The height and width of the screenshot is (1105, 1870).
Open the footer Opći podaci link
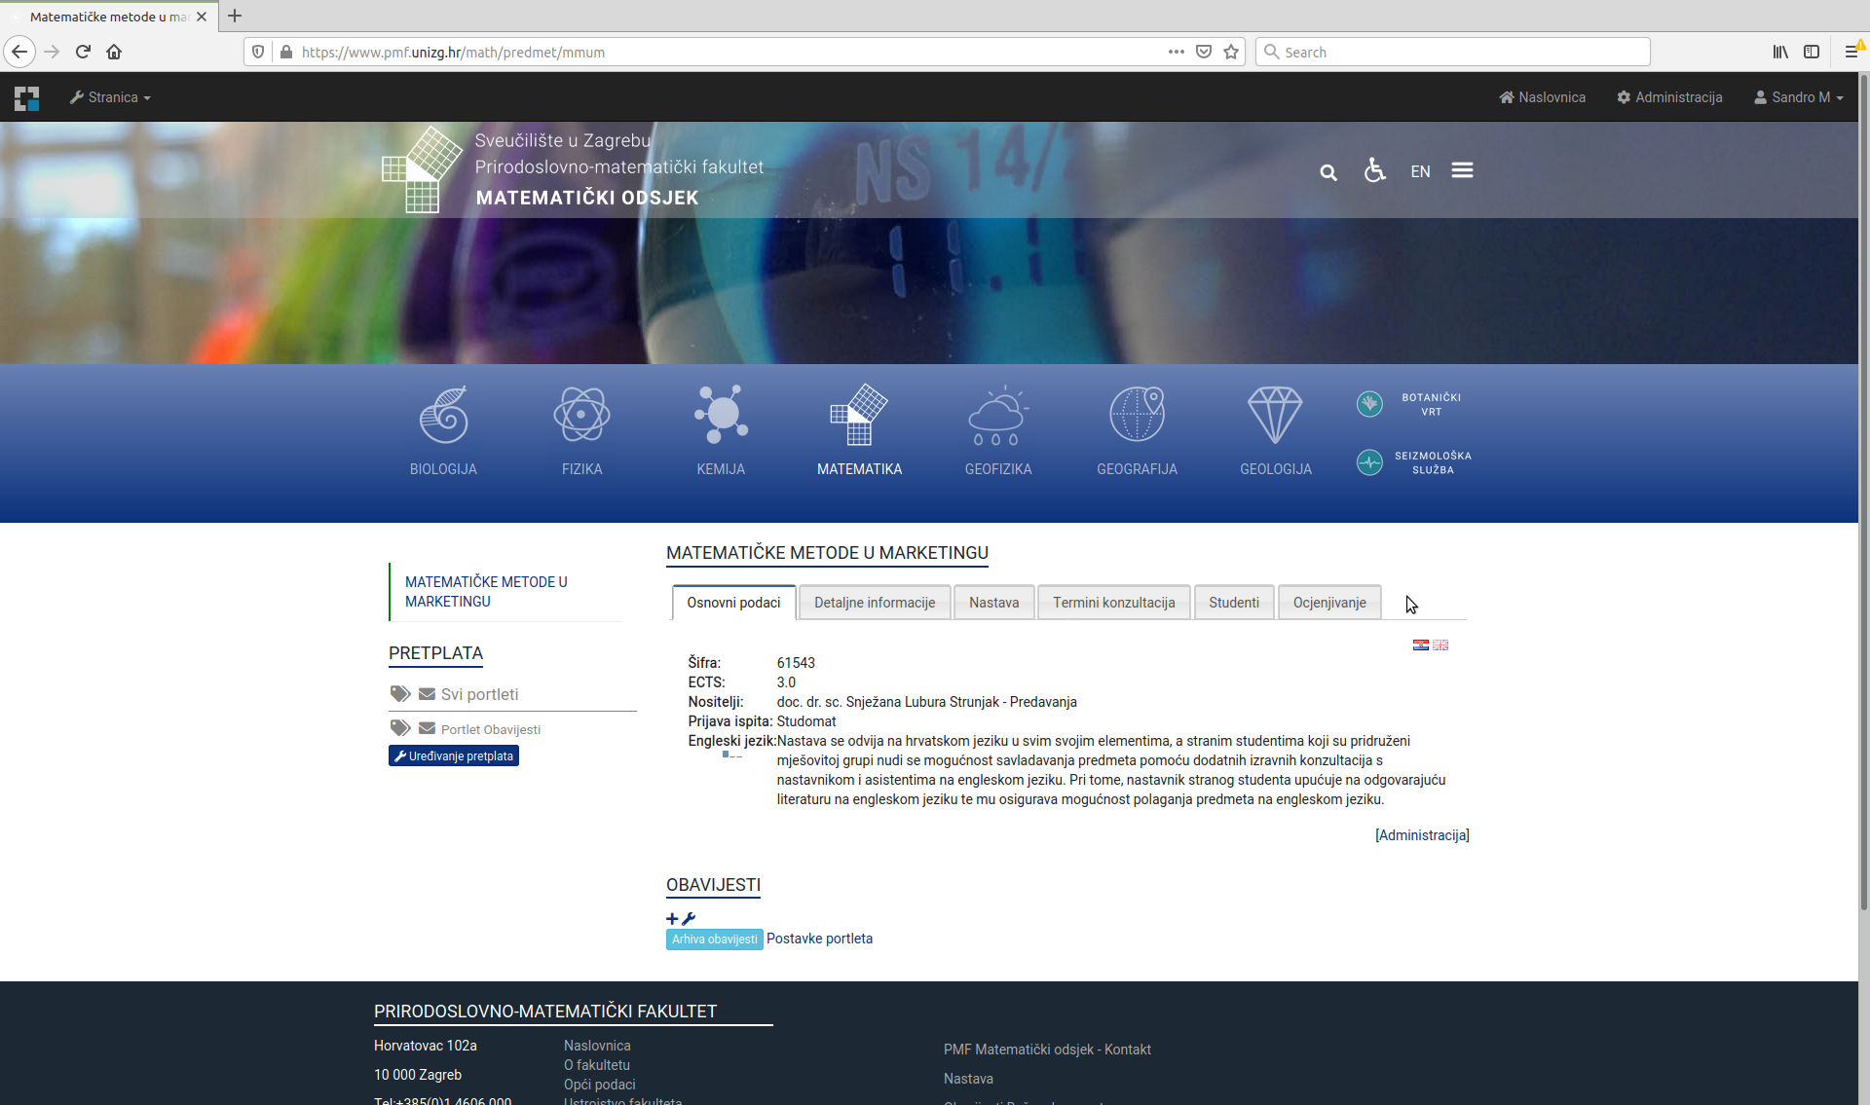point(599,1085)
